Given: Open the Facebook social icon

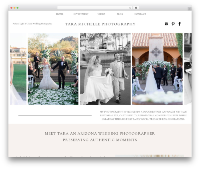Looking at the screenshot, I should tap(180, 24).
